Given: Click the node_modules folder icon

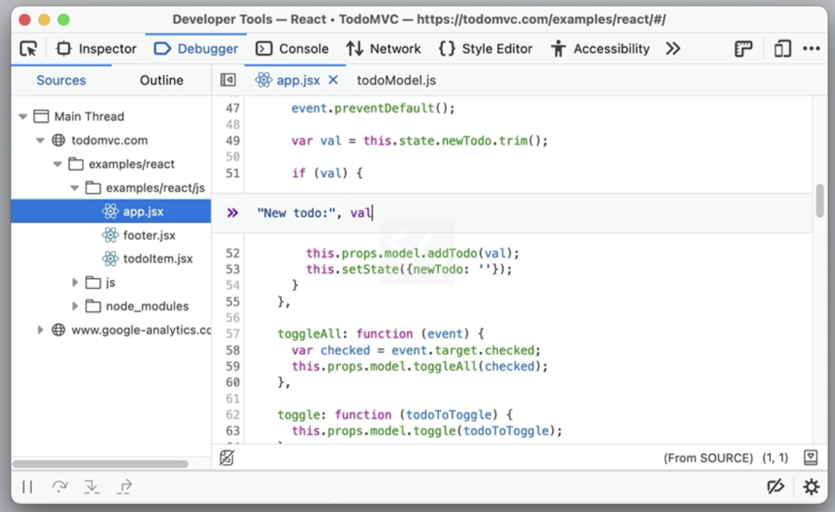Looking at the screenshot, I should 94,306.
